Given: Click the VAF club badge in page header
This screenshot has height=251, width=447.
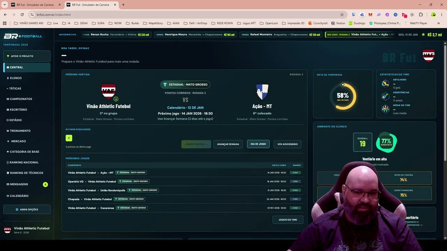Looking at the screenshot, I should 428,56.
